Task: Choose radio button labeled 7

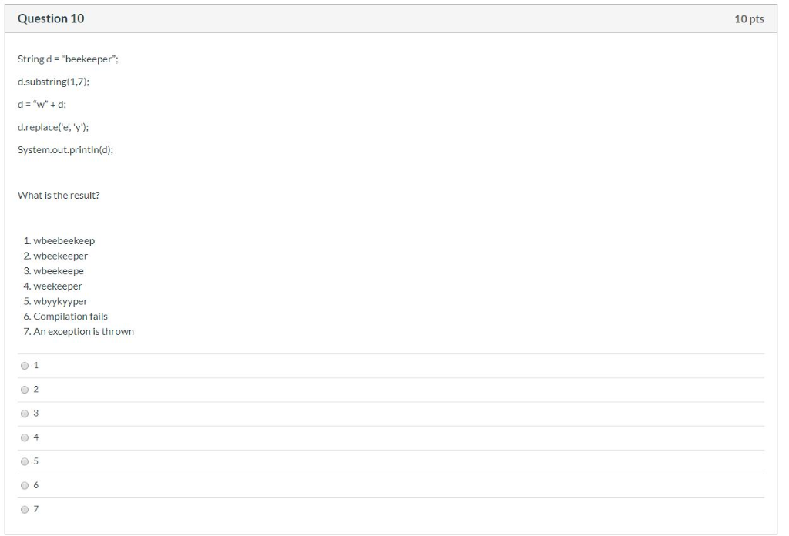Action: point(24,510)
